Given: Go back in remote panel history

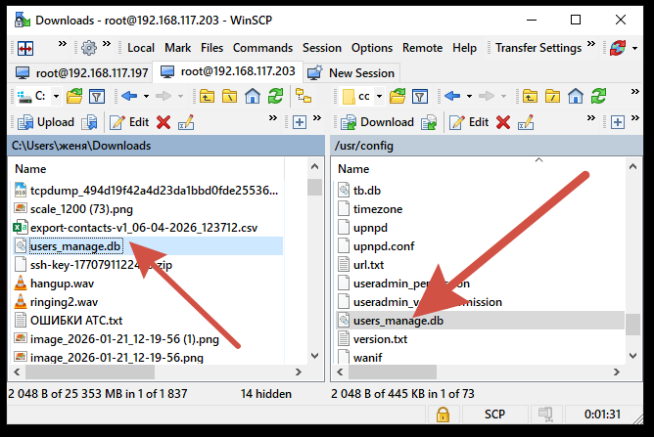Looking at the screenshot, I should (x=452, y=97).
